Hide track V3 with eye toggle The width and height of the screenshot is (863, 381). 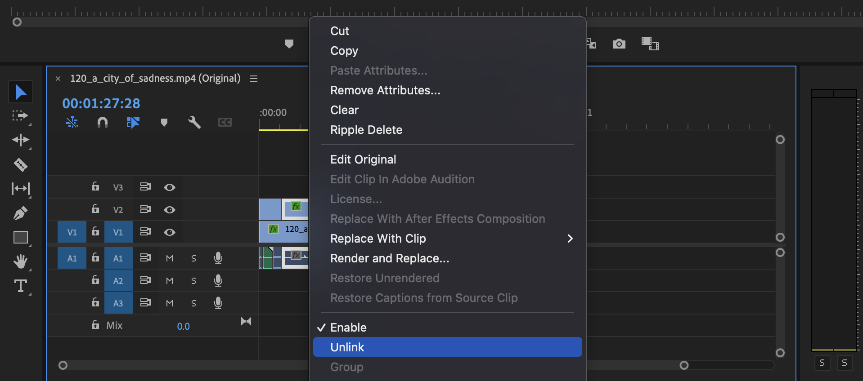pyautogui.click(x=169, y=187)
